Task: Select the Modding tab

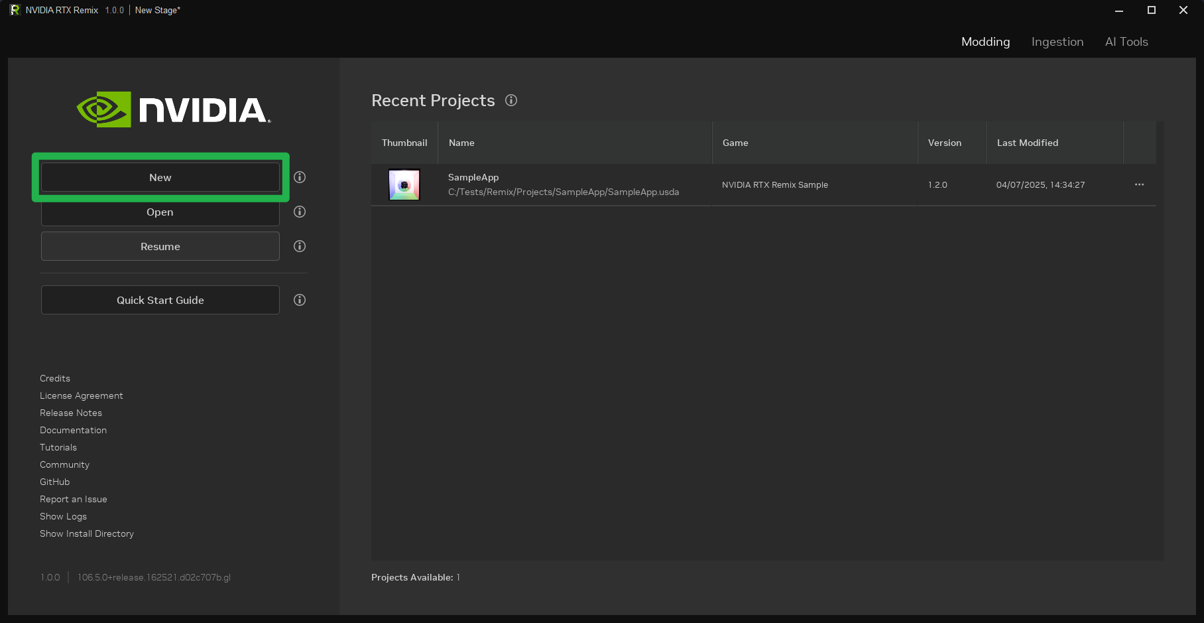Action: coord(985,41)
